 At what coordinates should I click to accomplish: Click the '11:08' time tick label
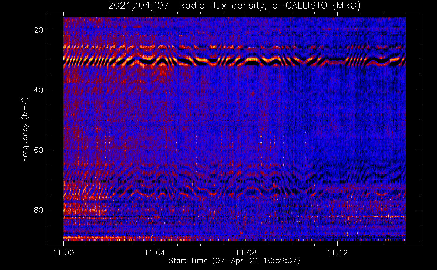(x=246, y=253)
